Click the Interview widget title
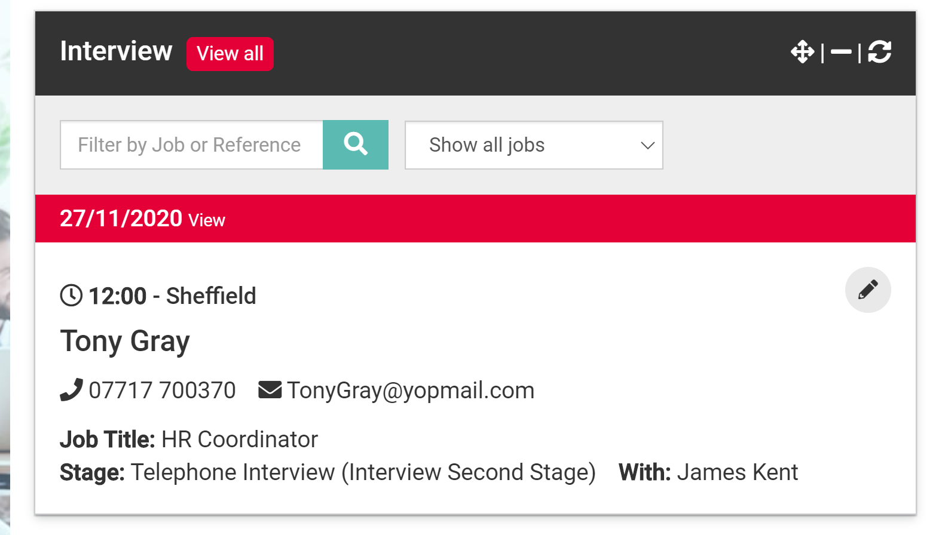The width and height of the screenshot is (948, 535). 116,51
